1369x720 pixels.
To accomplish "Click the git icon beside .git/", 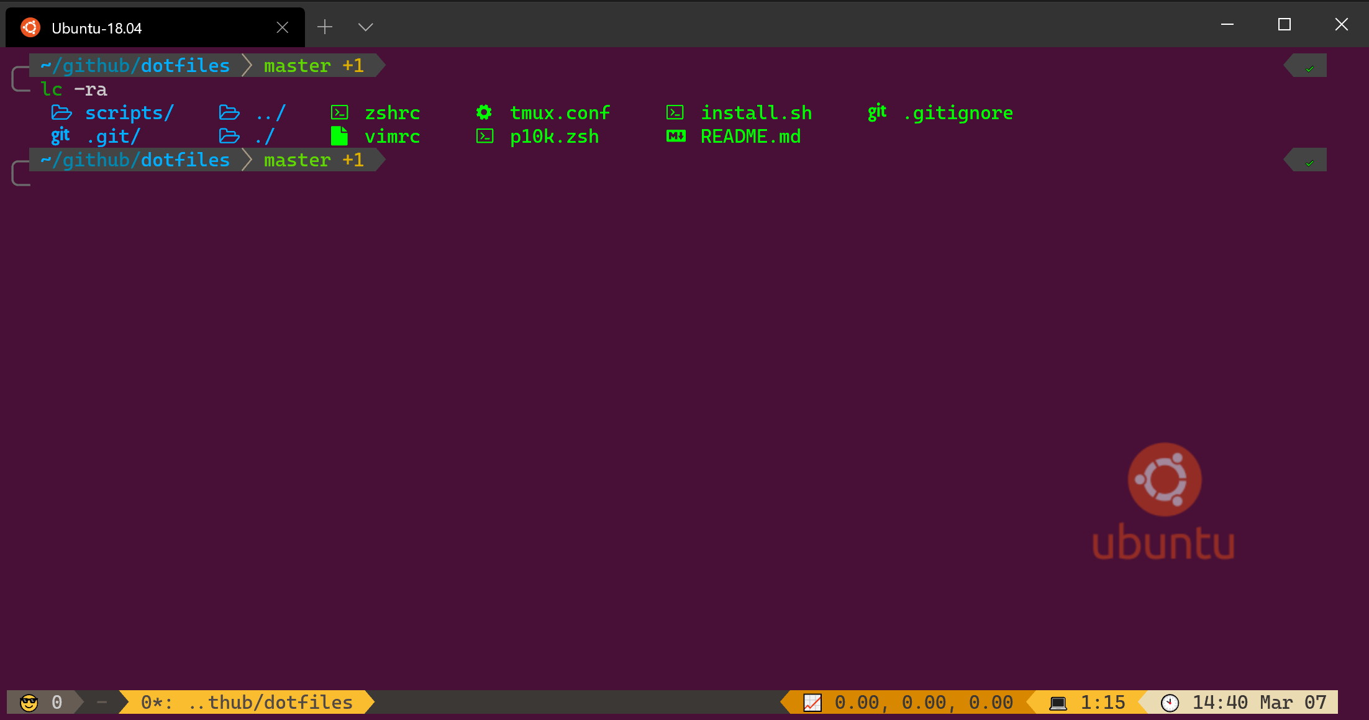I will (x=60, y=135).
